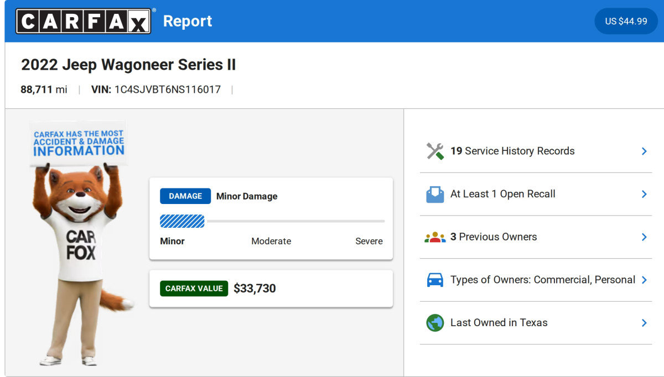This screenshot has height=377, width=664.
Task: Click the 88,711 mi mileage text
Action: 44,90
